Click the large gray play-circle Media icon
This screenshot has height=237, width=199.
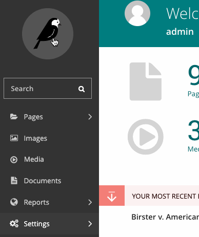click(x=146, y=137)
